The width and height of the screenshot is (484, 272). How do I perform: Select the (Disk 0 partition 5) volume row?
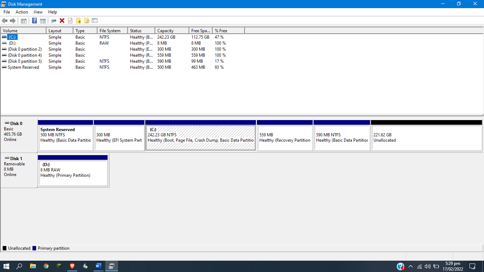point(123,61)
